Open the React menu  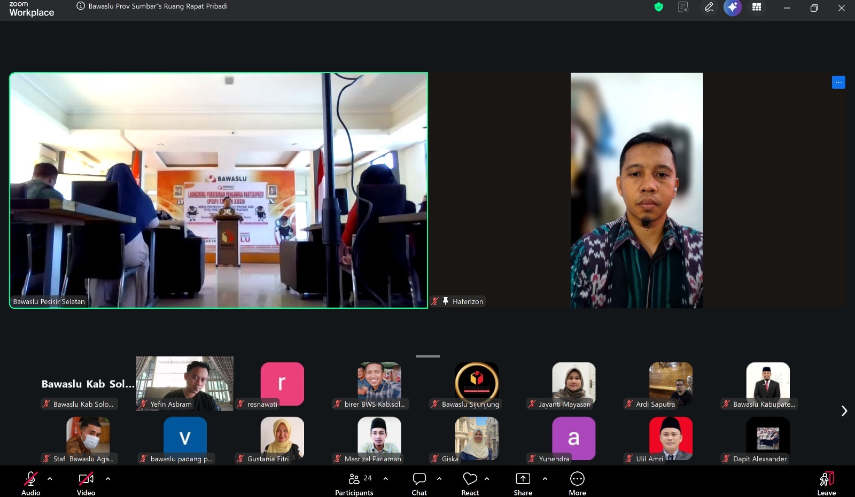(470, 483)
